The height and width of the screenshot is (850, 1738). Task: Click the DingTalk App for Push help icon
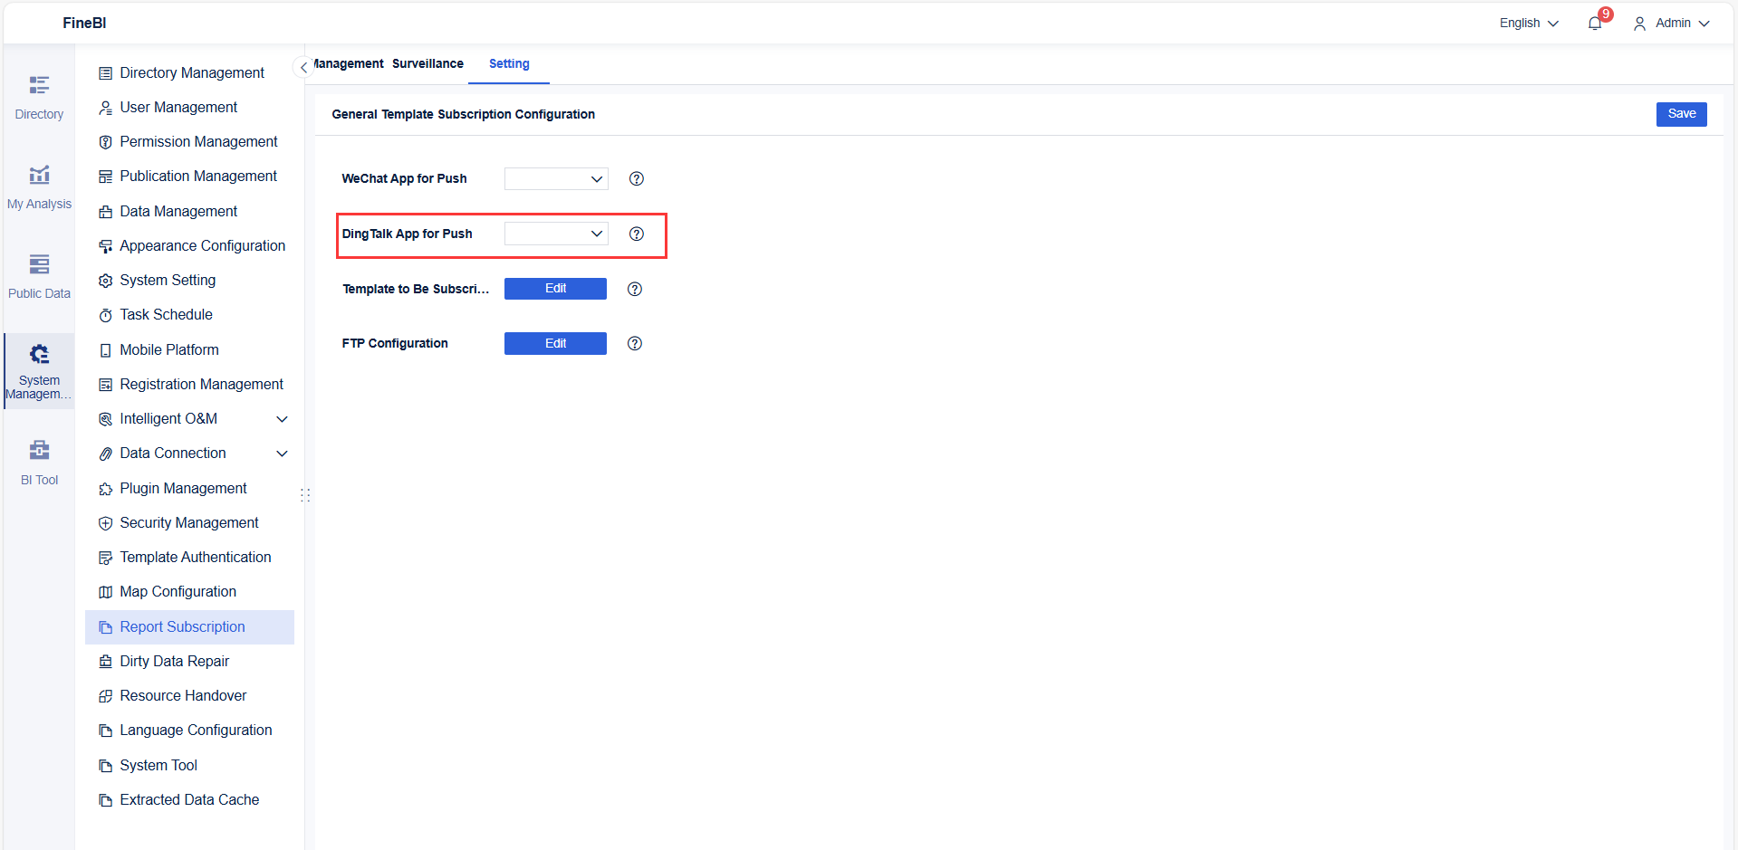(636, 234)
